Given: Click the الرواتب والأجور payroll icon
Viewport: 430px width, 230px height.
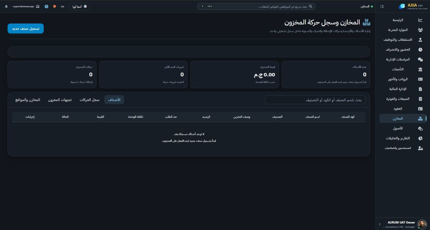Looking at the screenshot, I should (x=420, y=79).
